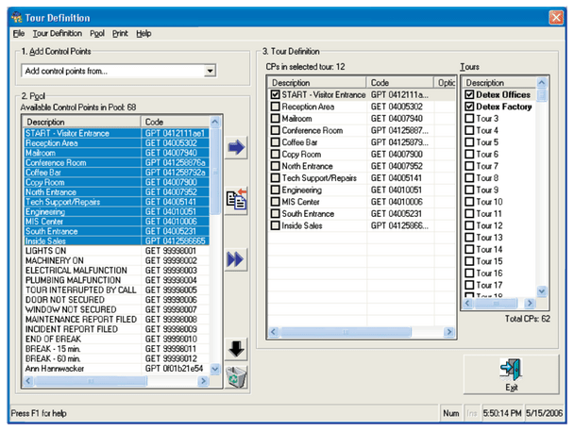574x431 pixels.
Task: Select MAINTENANCE REPORT FILED row
Action: (x=116, y=320)
